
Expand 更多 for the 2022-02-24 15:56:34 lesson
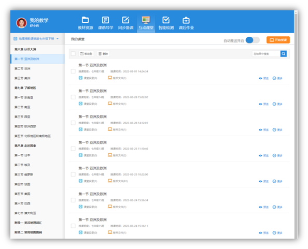[x=277, y=207]
